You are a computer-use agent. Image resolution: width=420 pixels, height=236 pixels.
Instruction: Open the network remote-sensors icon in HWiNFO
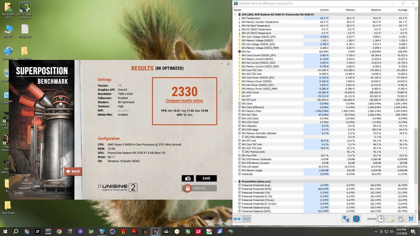point(346,219)
